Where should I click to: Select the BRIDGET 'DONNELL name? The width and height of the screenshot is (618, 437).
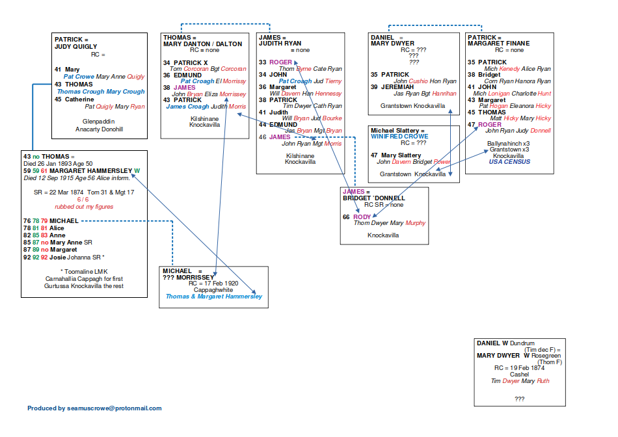374,198
